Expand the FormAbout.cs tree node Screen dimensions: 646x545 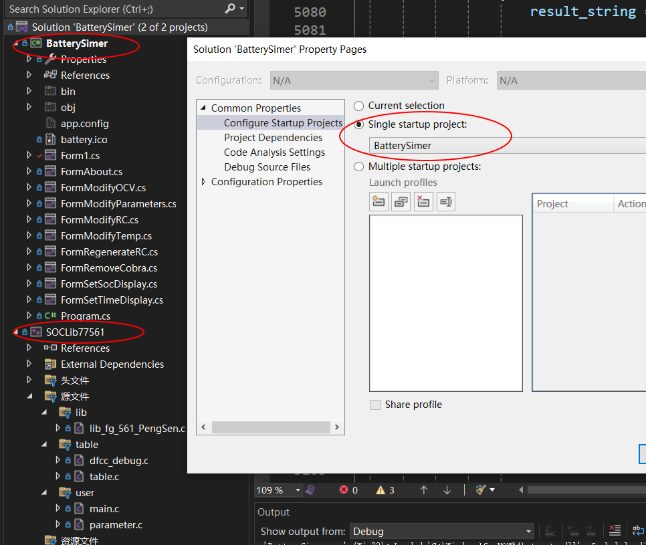[x=29, y=171]
